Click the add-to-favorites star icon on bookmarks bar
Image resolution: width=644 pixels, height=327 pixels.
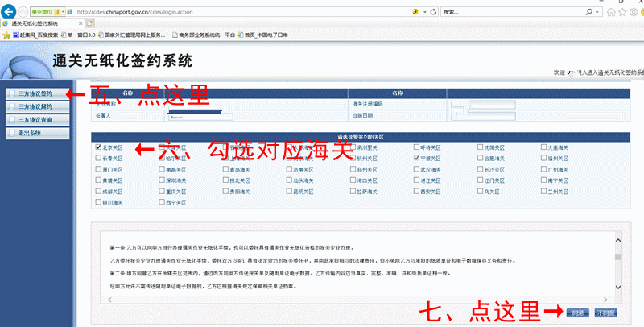click(x=6, y=35)
